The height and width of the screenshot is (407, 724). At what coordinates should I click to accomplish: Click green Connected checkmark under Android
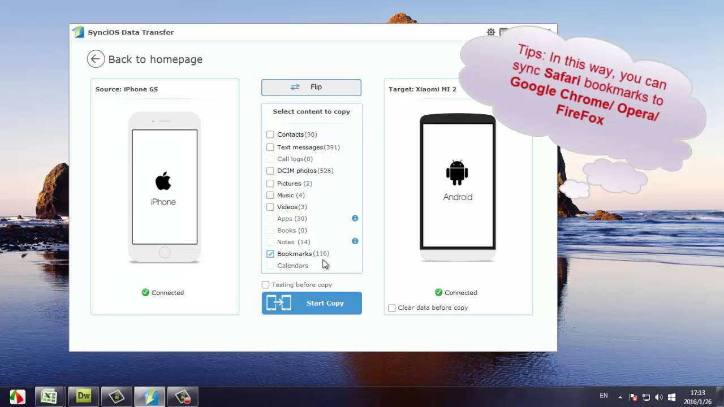coord(438,292)
